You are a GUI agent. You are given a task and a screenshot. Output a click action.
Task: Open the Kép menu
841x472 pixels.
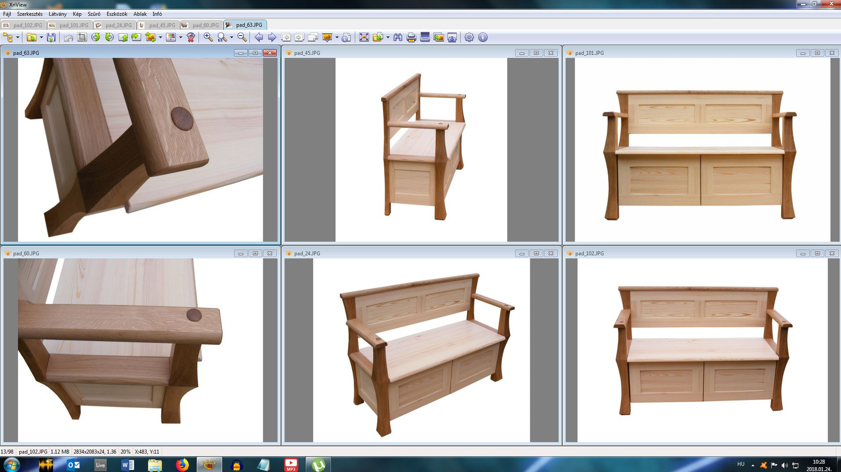[x=77, y=14]
